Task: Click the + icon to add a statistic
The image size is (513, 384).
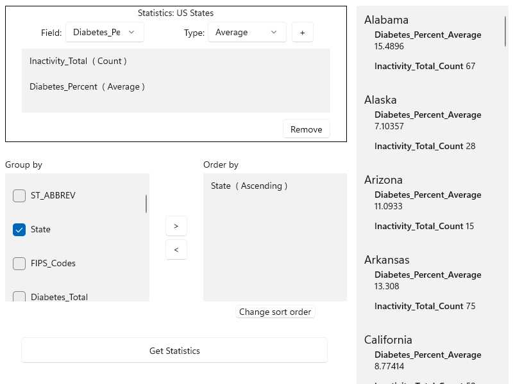Action: [302, 31]
